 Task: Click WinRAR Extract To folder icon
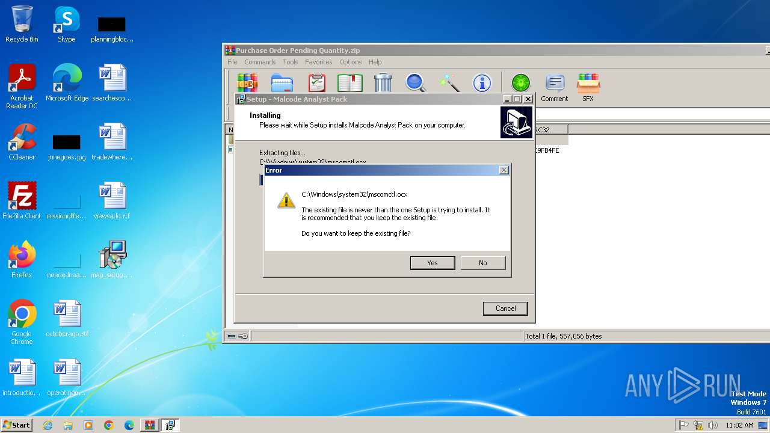(x=282, y=82)
